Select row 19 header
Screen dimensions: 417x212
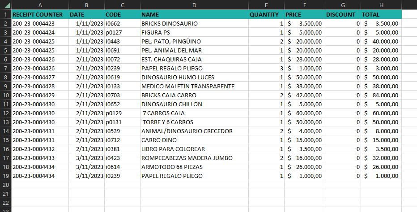[x=5, y=176]
